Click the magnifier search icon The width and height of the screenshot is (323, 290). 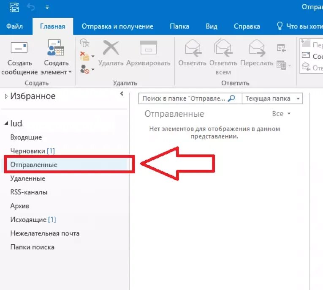231,98
